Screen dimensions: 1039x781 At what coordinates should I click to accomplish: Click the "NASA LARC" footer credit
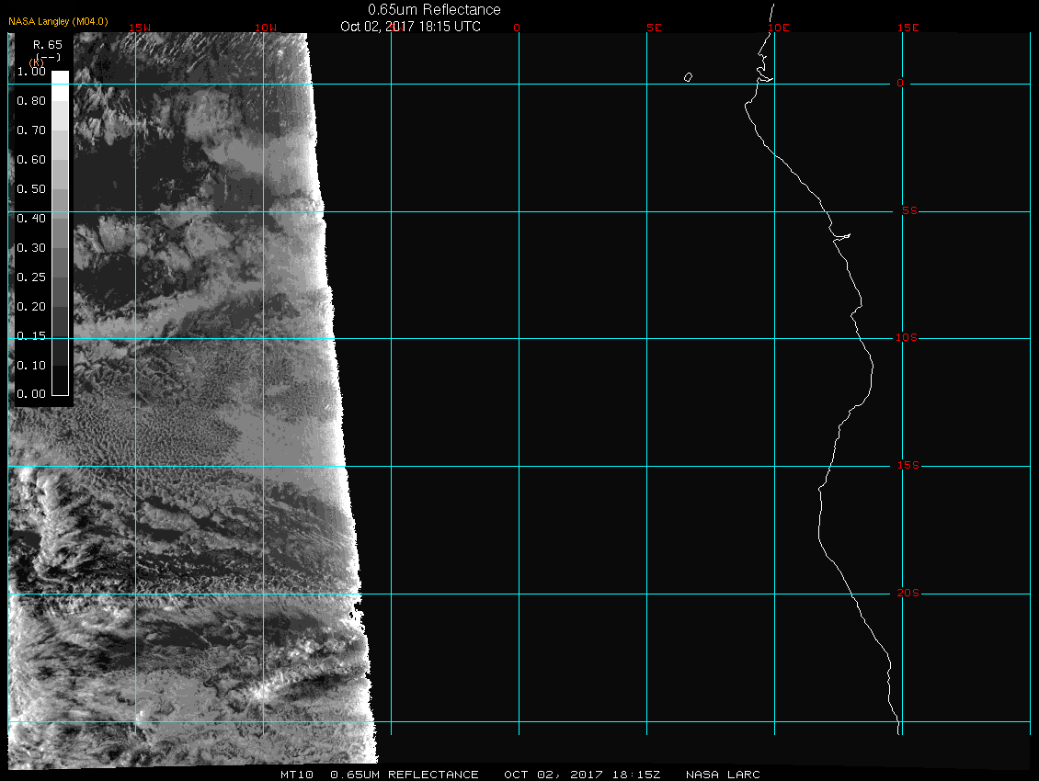click(x=723, y=775)
